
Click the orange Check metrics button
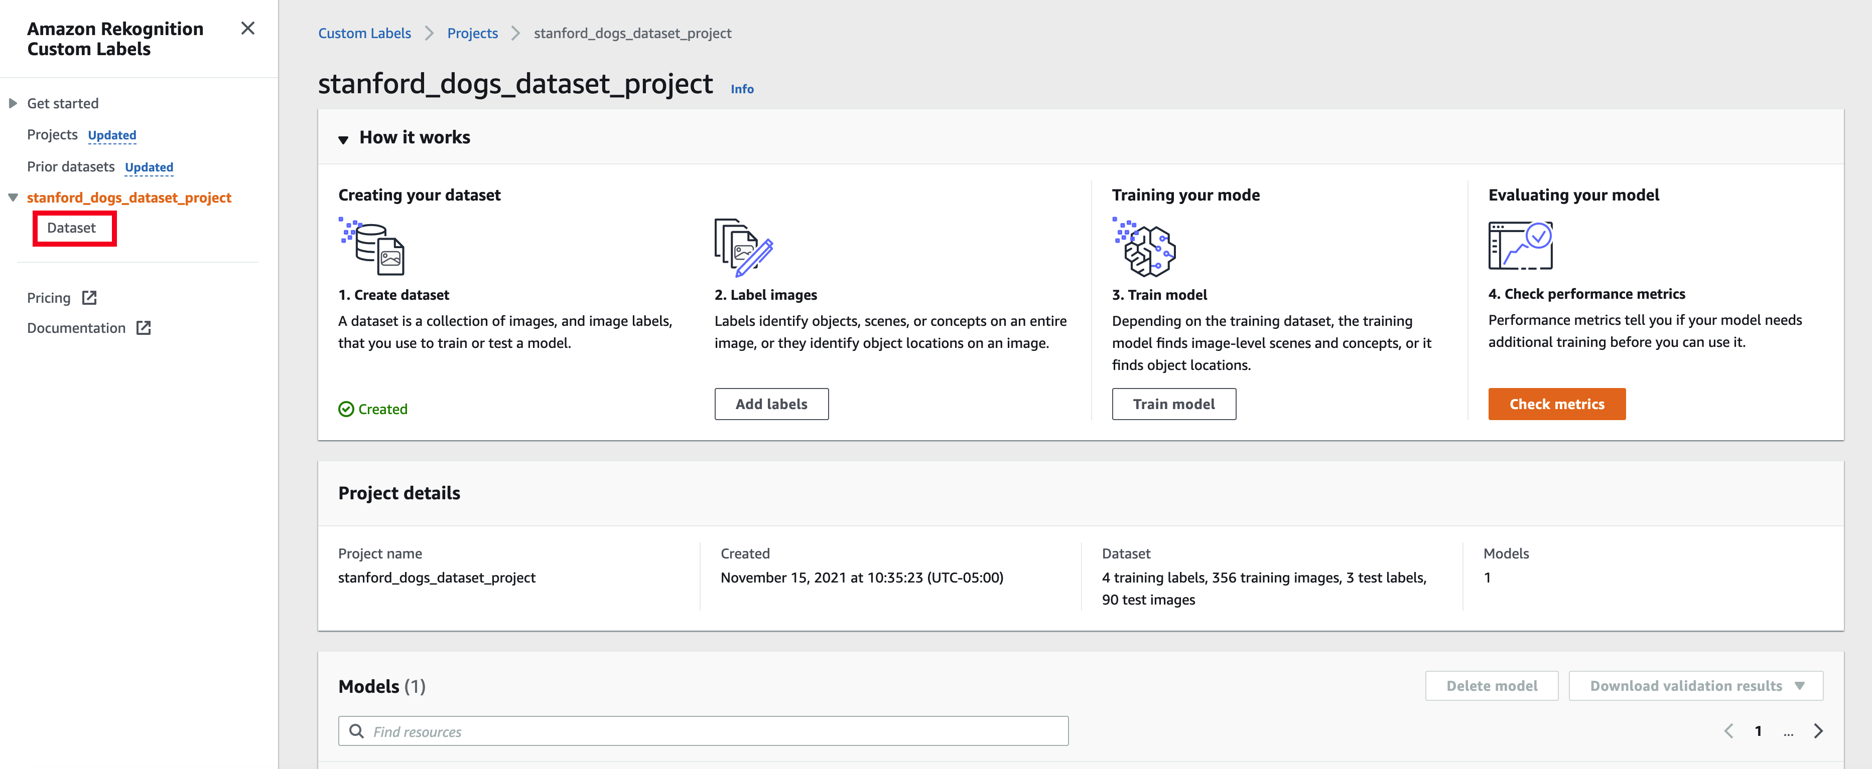tap(1557, 404)
